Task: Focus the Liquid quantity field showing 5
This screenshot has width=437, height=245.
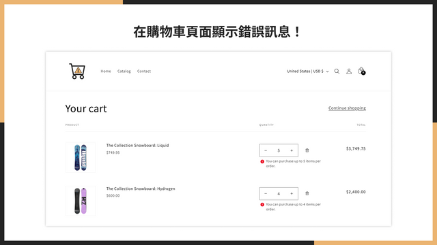Action: pos(279,150)
